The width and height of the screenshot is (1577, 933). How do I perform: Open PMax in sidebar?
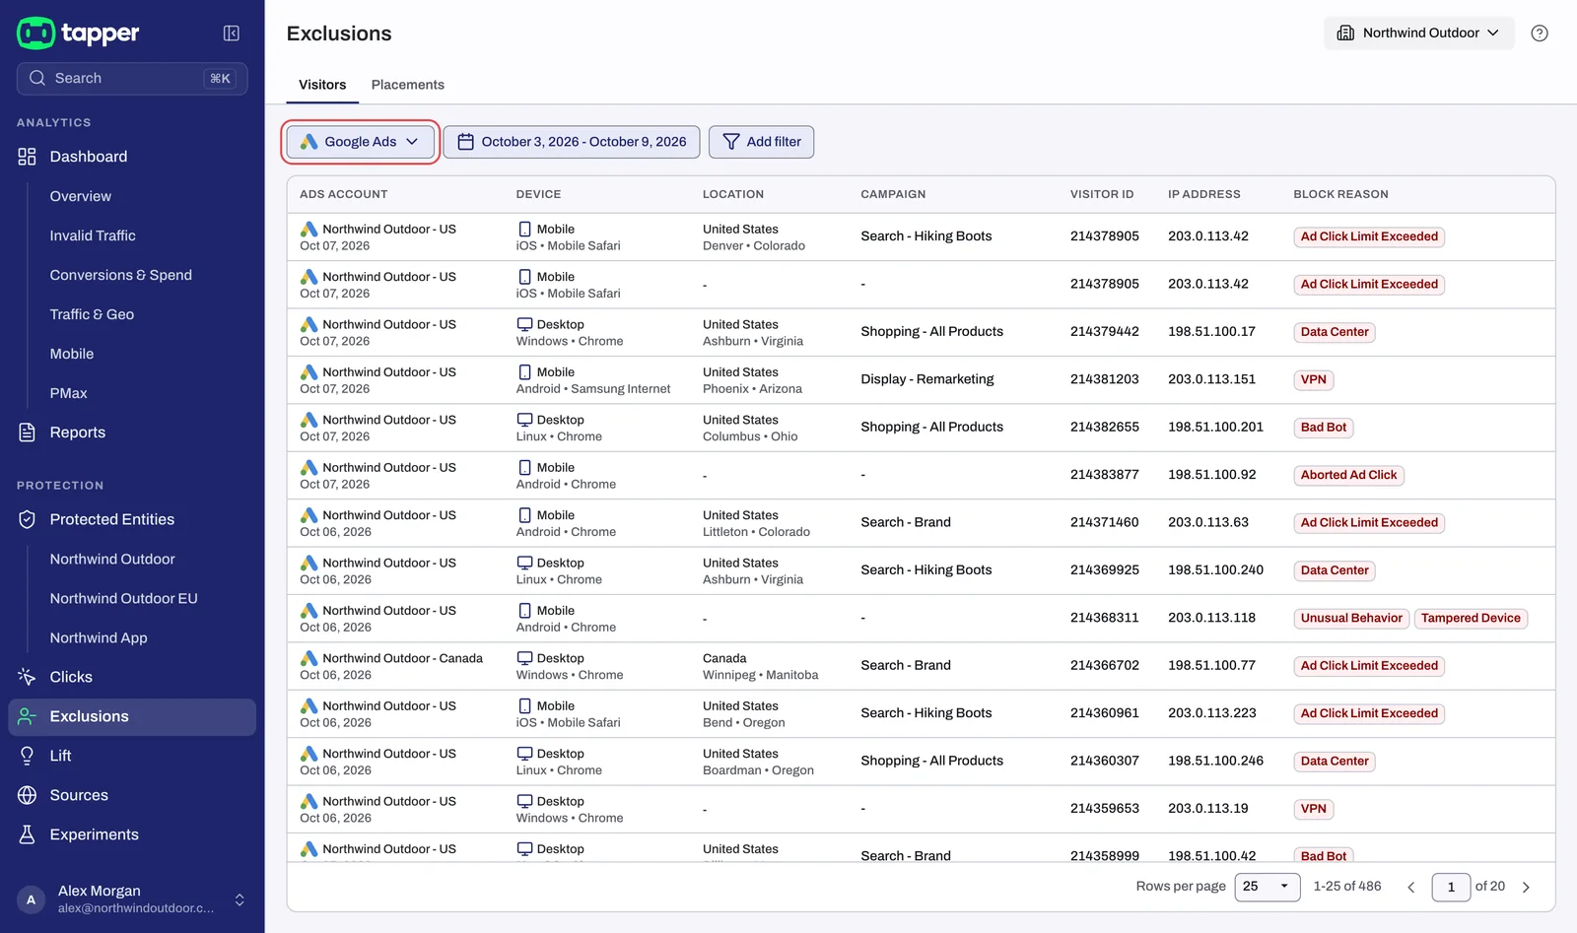pyautogui.click(x=69, y=393)
